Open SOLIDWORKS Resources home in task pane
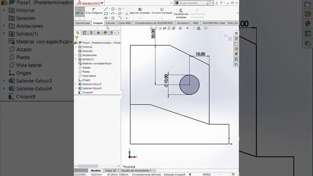The width and height of the screenshot is (313, 176). 236,33
